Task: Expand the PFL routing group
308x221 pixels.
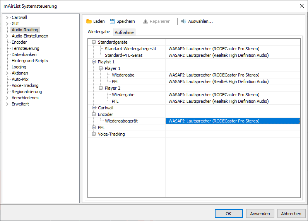Action: point(94,127)
